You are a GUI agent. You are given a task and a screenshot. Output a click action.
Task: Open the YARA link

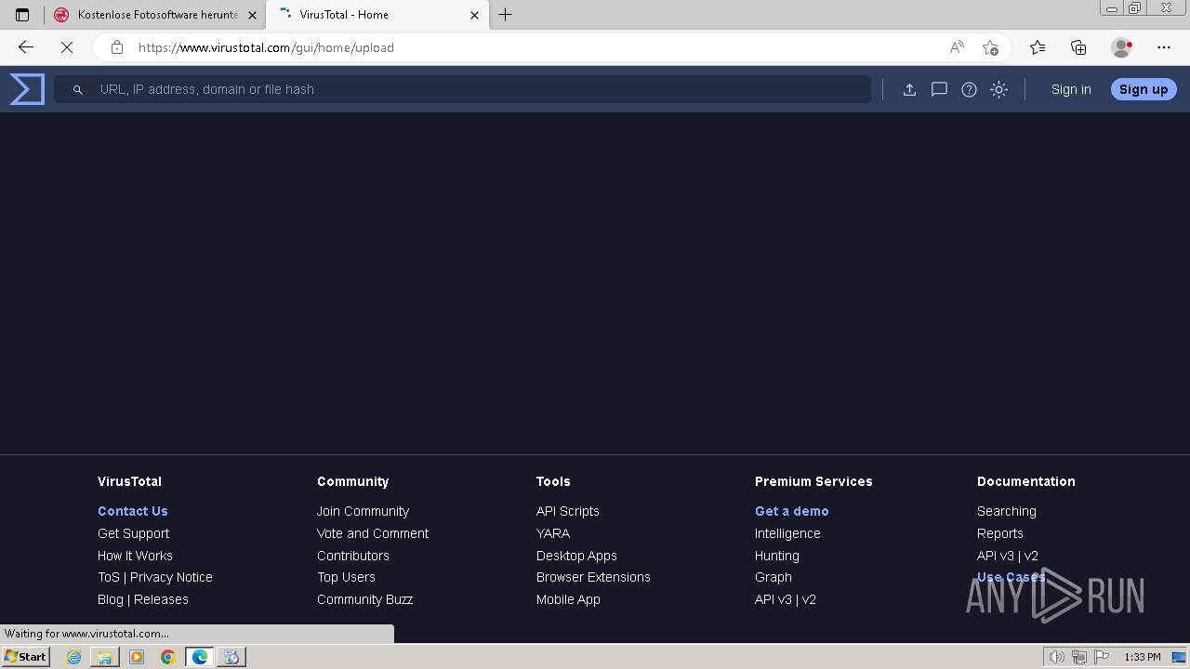(x=553, y=533)
